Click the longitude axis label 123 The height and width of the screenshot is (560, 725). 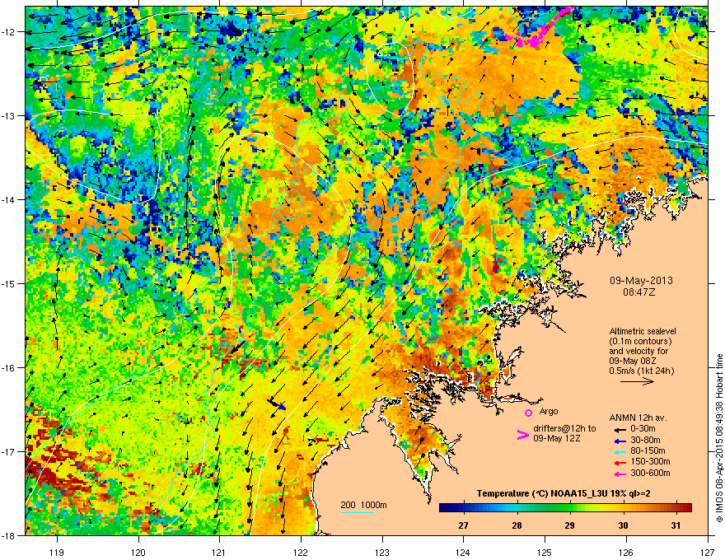tap(382, 552)
